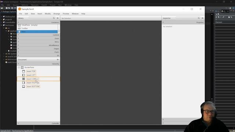
Task: Collapse the BorderPane node in Hierarchy
Action: 19,67
